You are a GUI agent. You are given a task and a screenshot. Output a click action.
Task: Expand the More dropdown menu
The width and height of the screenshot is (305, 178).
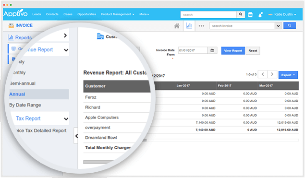tap(144, 14)
